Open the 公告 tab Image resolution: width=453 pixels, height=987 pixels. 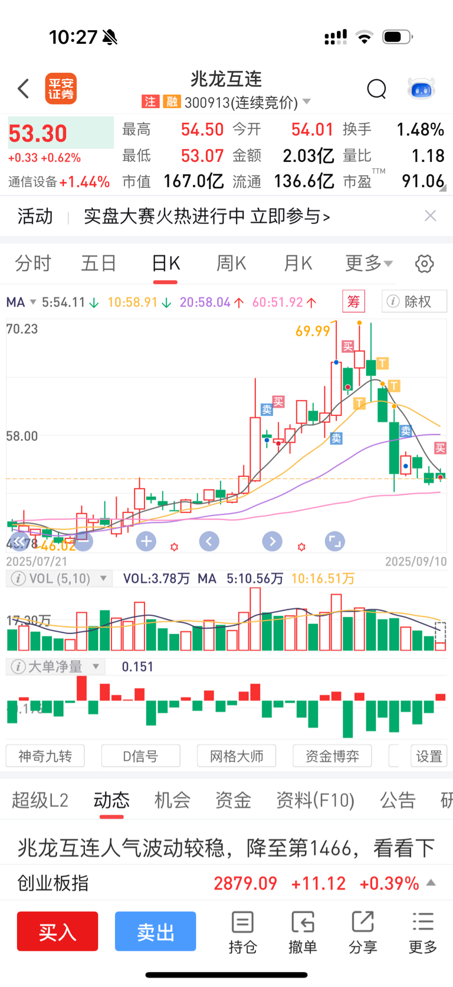tap(398, 800)
